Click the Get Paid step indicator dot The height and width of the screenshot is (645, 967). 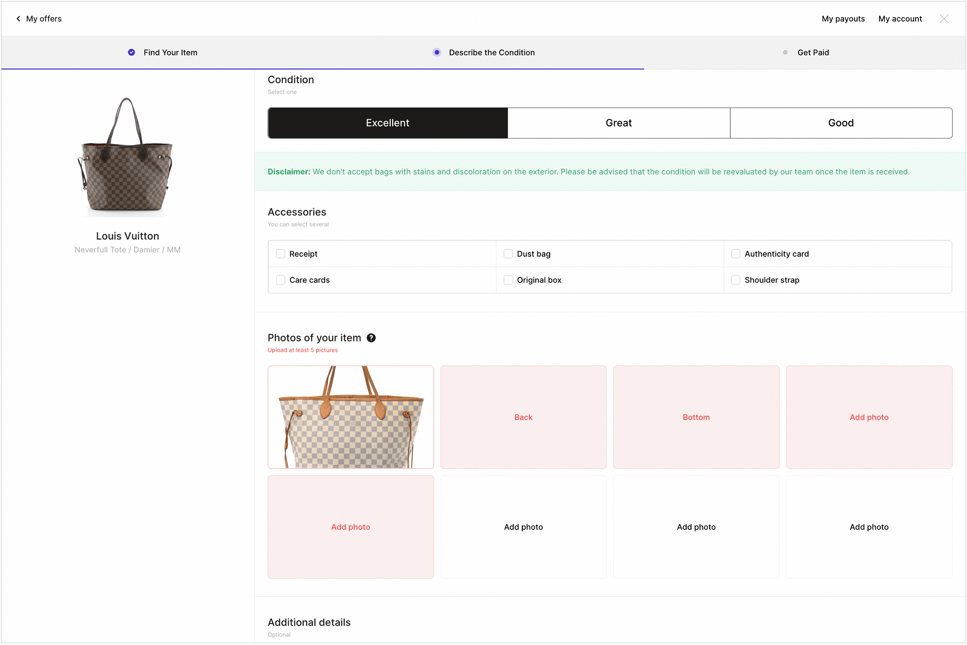(785, 52)
